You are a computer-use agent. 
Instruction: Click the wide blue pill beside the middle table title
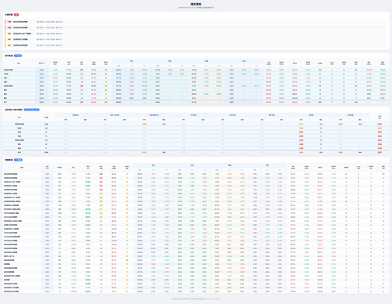coord(31,110)
